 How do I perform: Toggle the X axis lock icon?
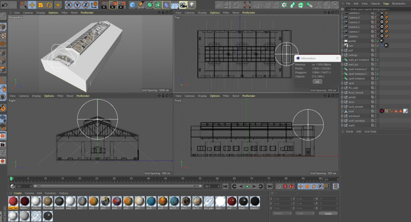pos(69,5)
